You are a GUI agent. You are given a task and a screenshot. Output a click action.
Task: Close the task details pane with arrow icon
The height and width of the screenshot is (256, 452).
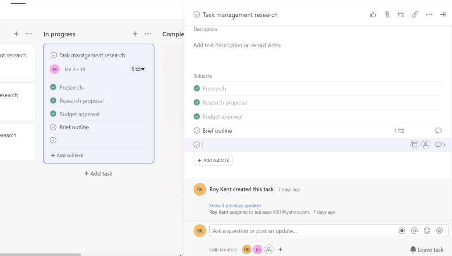pos(443,15)
